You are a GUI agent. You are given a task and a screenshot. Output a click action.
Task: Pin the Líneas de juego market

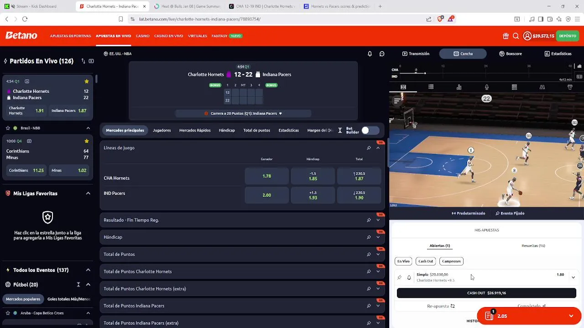click(x=369, y=148)
